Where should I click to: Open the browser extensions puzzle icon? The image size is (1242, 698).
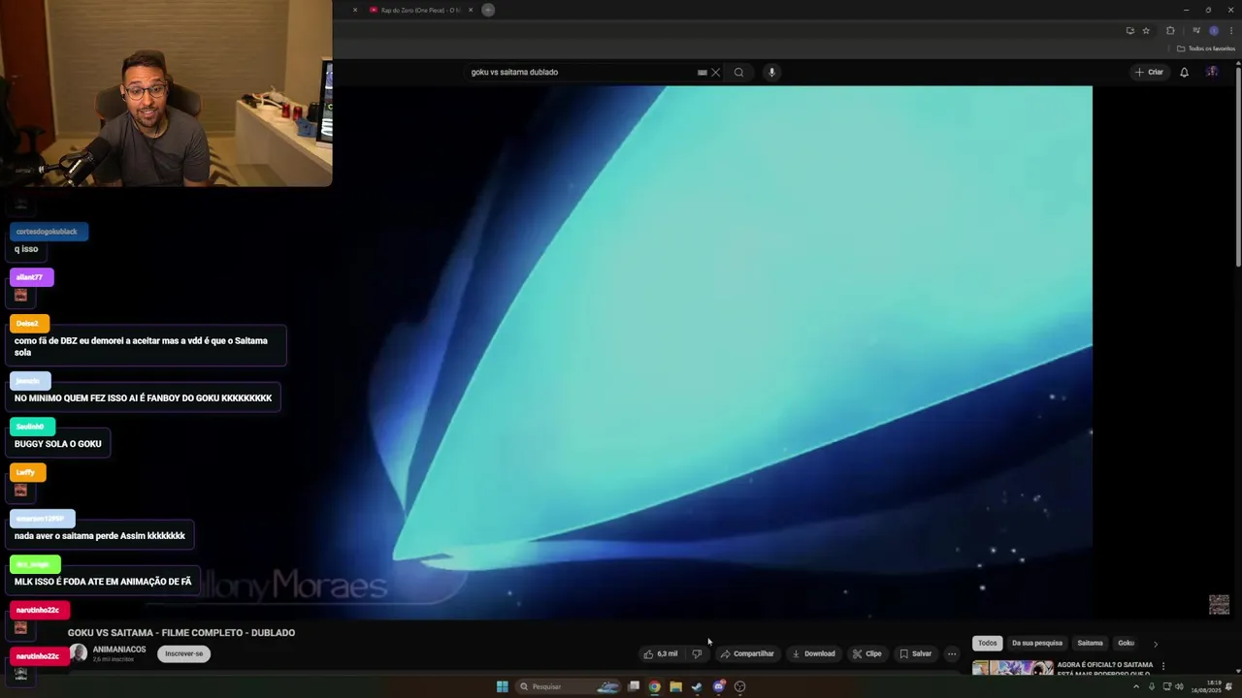(x=1170, y=31)
